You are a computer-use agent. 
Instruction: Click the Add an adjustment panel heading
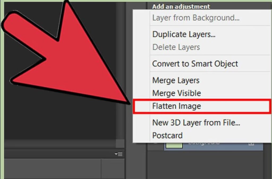(181, 7)
